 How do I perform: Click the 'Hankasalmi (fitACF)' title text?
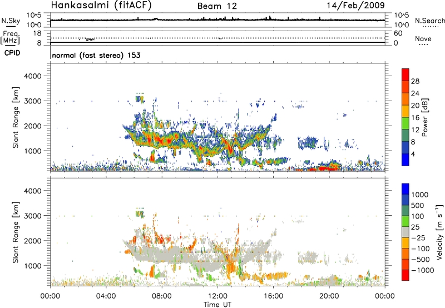click(101, 5)
